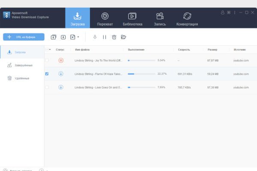Image resolution: width=257 pixels, height=171 pixels.
Task: Switch to the Библиотека tab
Action: (132, 19)
